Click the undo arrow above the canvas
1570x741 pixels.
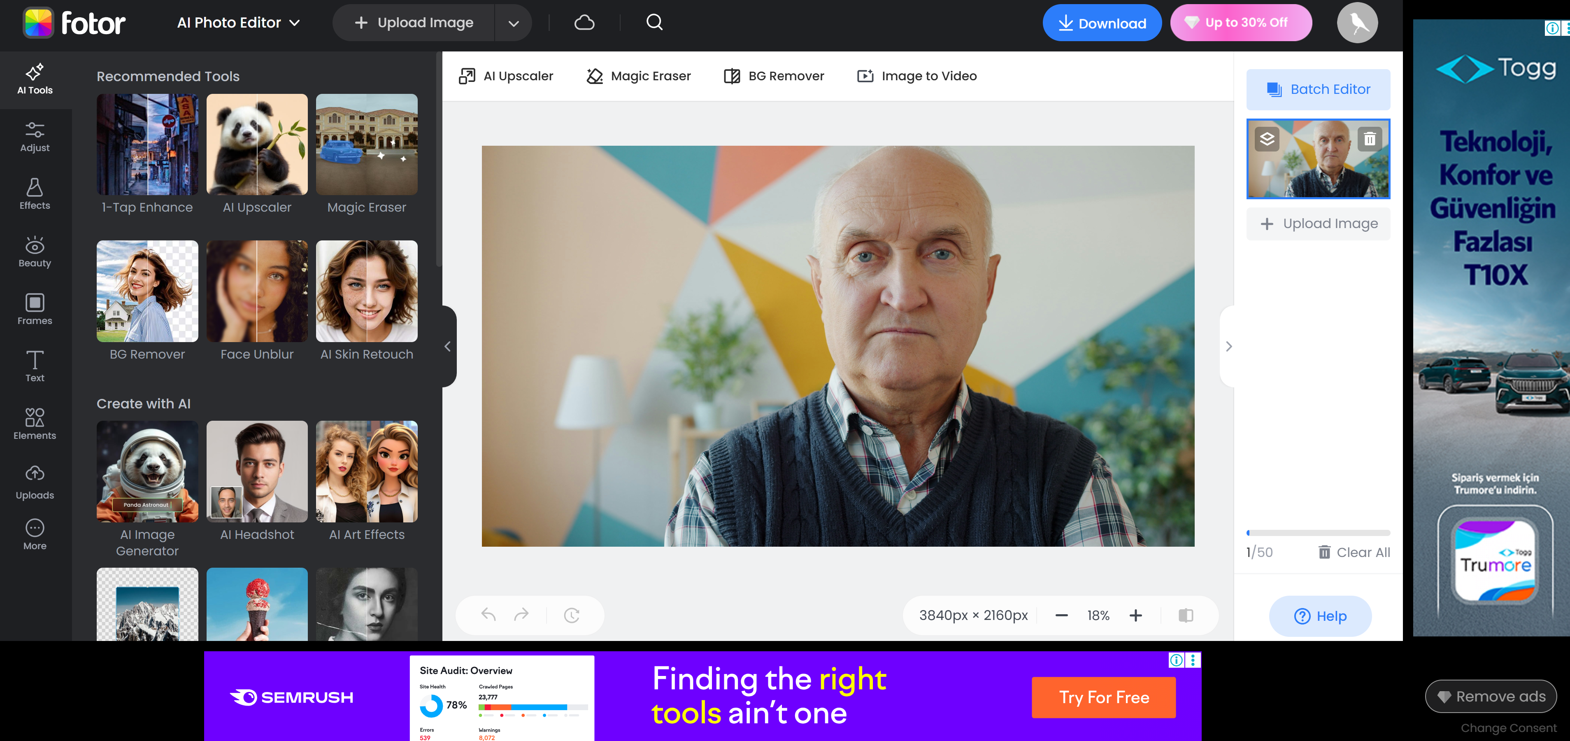(x=488, y=615)
